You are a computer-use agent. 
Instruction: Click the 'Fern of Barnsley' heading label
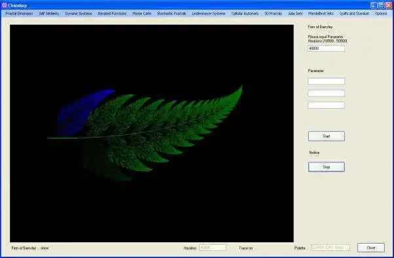click(x=320, y=27)
